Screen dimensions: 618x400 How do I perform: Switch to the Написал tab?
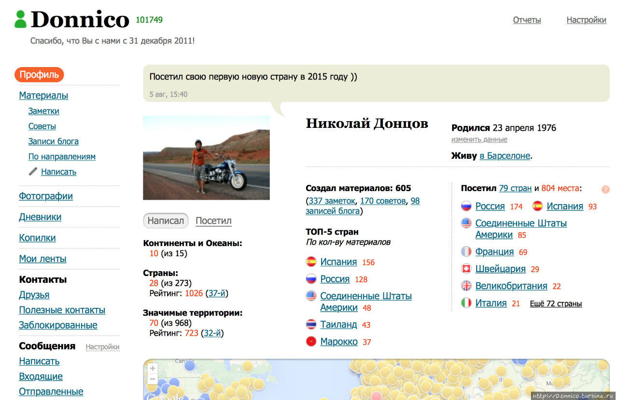pyautogui.click(x=166, y=221)
